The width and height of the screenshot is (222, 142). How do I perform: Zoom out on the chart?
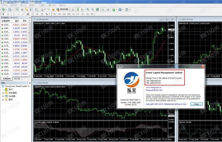[x=92, y=9]
